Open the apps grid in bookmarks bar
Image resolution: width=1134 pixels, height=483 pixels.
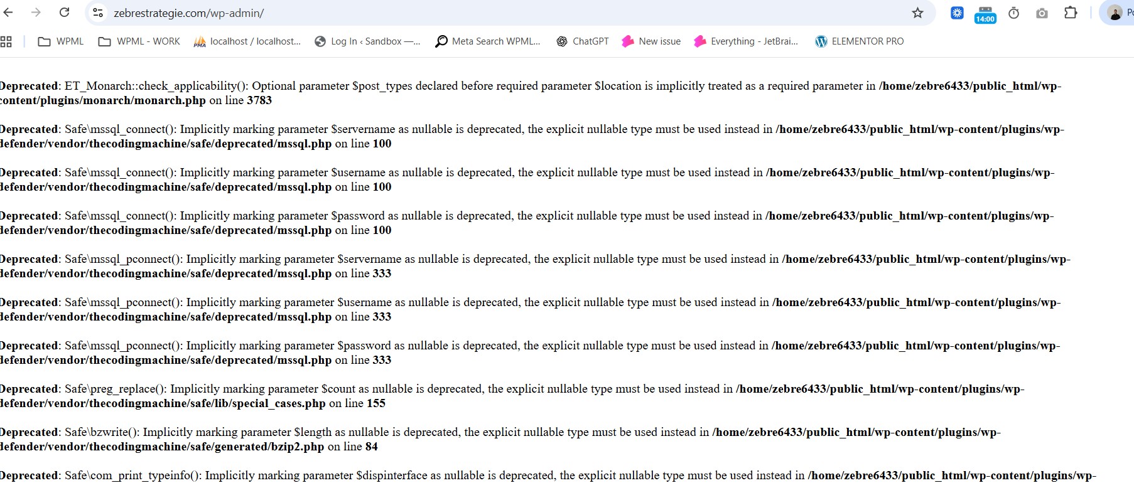click(x=6, y=41)
